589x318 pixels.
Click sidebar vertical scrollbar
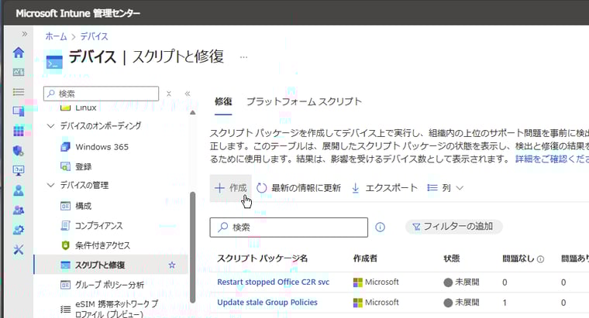coord(193,247)
